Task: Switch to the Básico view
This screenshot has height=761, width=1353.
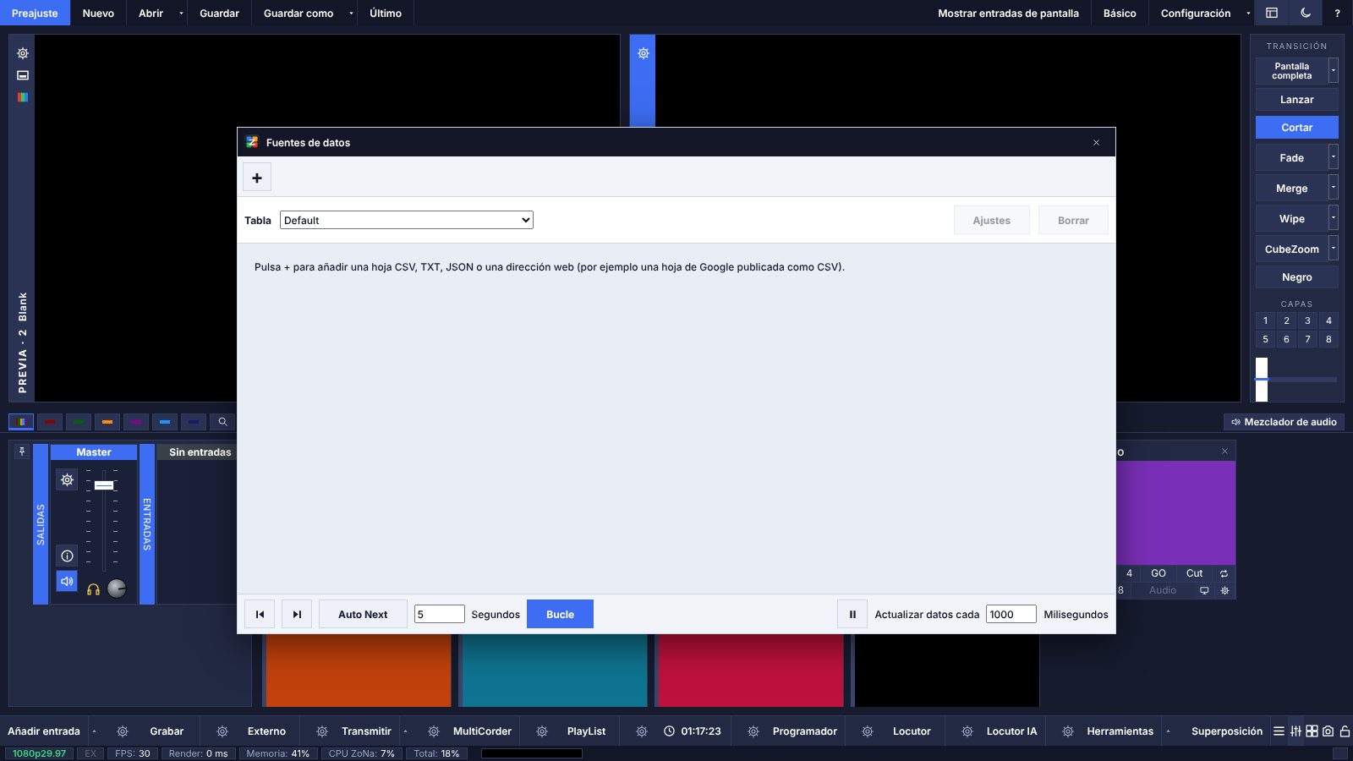Action: pos(1120,13)
